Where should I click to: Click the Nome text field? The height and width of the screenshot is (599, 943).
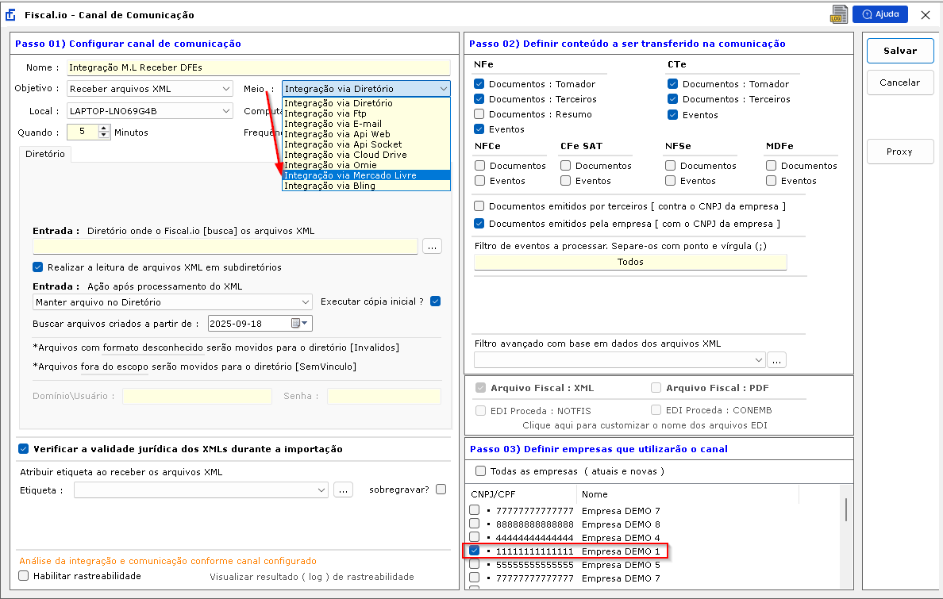[258, 67]
